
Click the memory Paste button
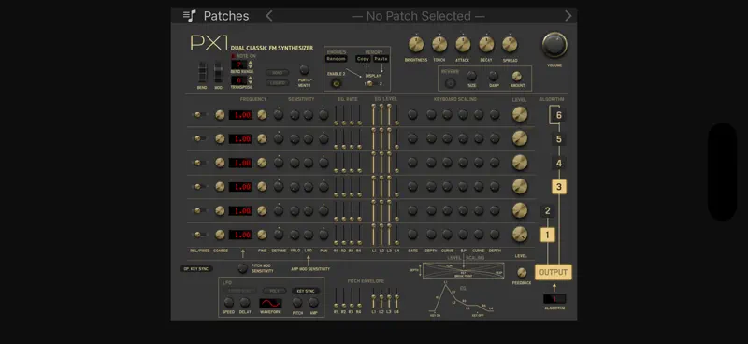point(381,59)
